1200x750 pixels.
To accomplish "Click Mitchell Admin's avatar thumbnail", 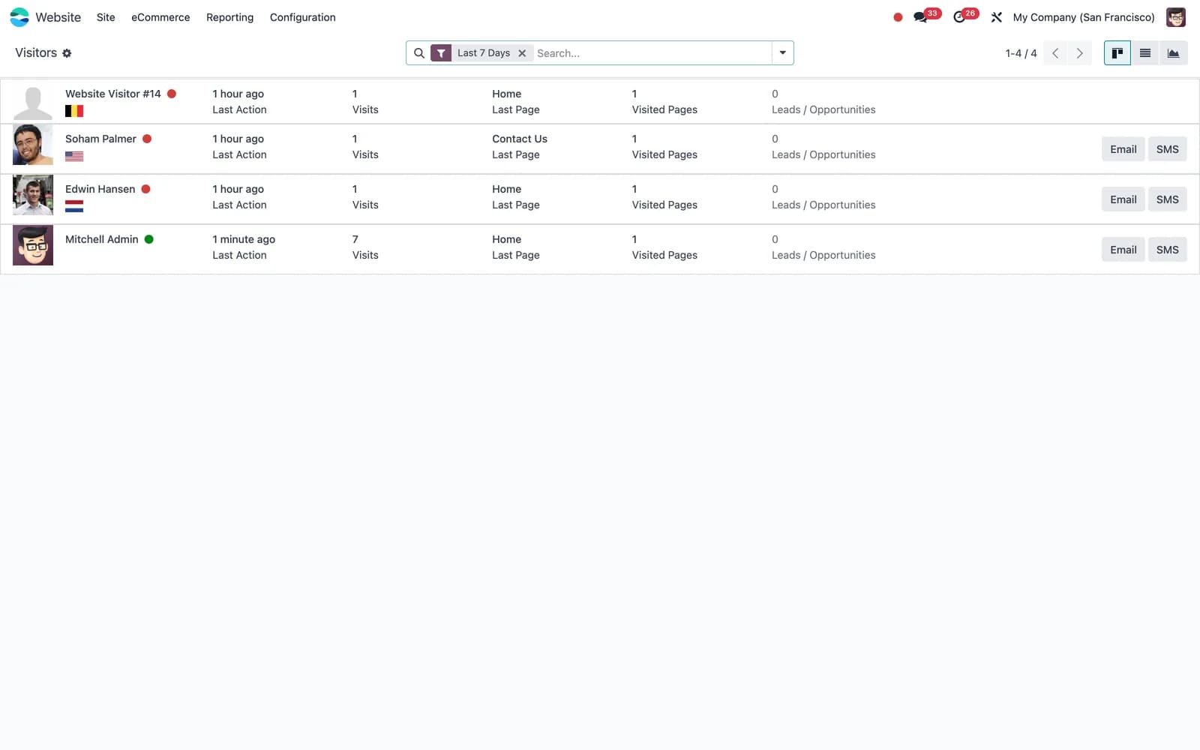I will (33, 245).
